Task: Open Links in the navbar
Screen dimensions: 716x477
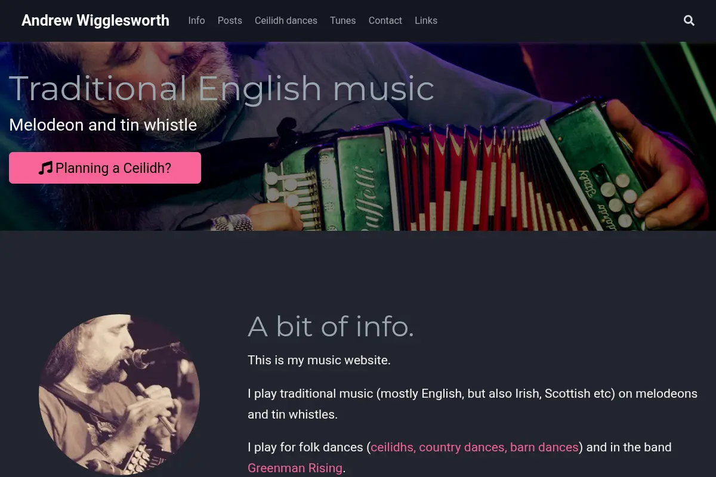Action: (x=426, y=20)
